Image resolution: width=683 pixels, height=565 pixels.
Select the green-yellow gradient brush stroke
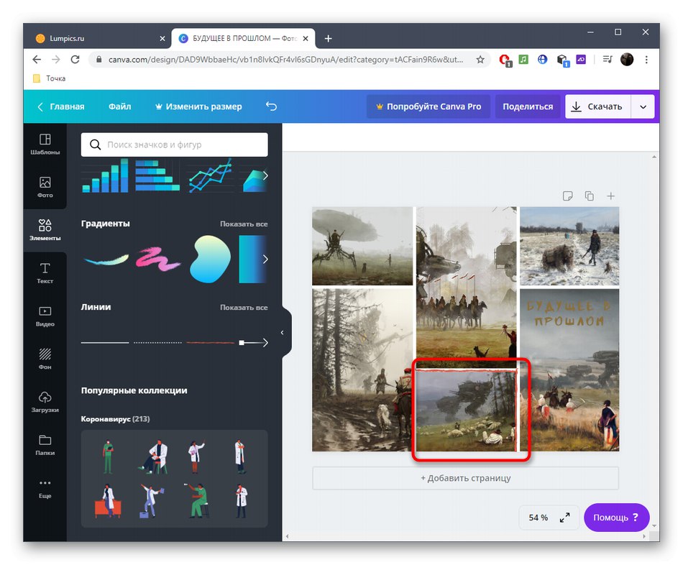click(x=106, y=260)
